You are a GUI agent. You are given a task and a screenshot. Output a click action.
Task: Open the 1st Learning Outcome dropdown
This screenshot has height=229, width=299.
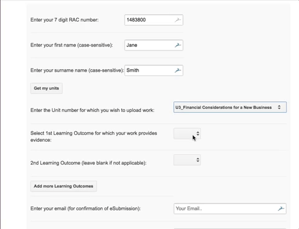coord(187,134)
